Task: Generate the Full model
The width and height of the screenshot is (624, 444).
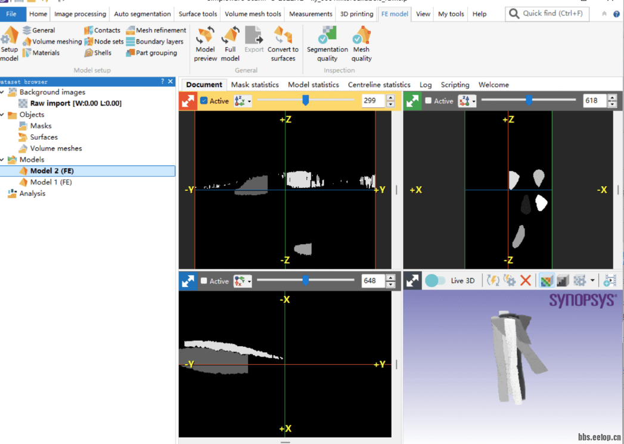Action: [230, 38]
